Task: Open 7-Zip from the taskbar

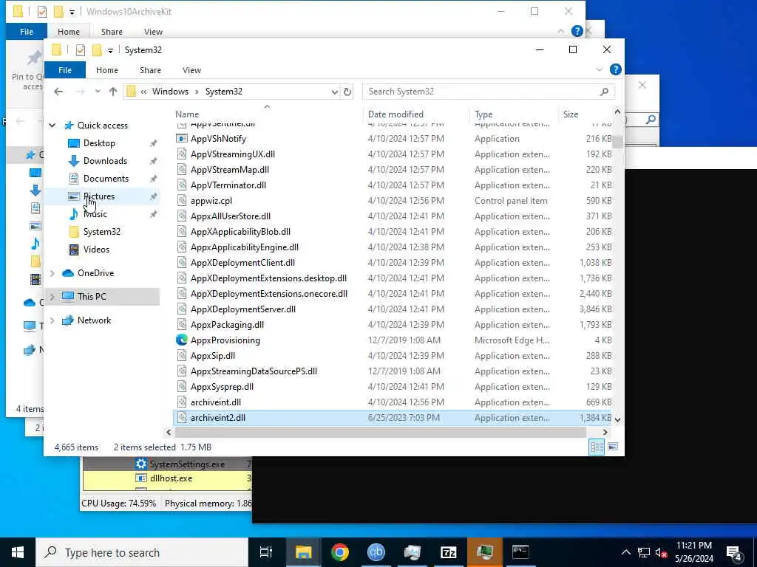Action: pos(449,552)
